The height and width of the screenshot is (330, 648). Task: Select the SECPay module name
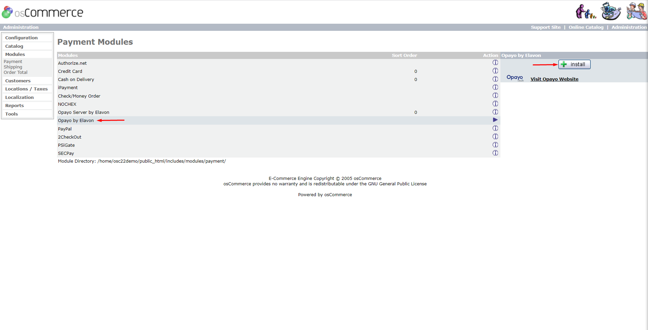tap(66, 153)
